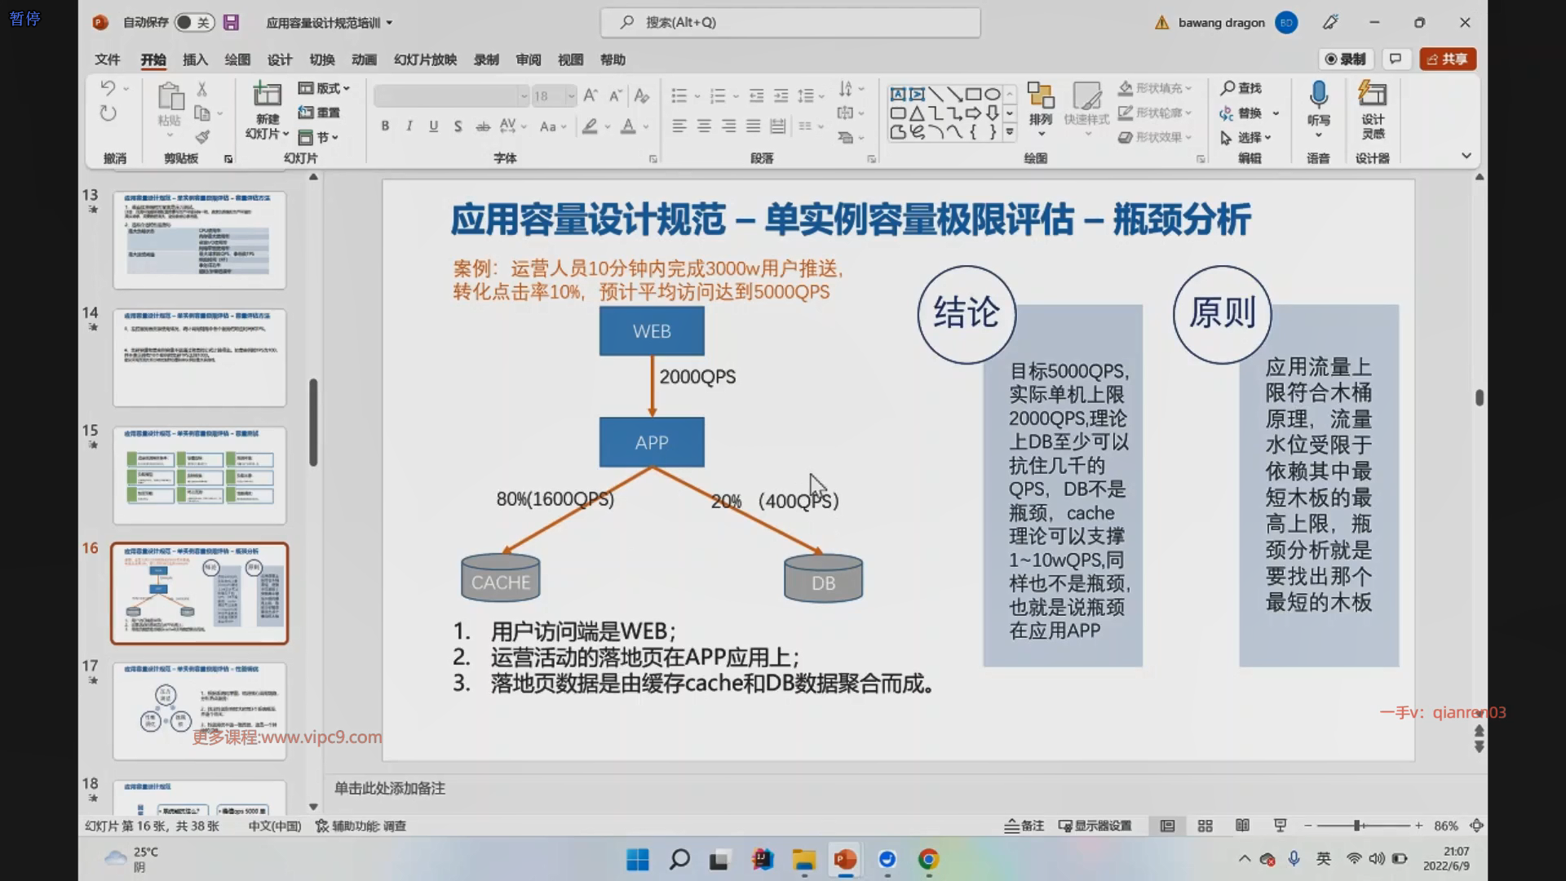
Task: Click the Dictate microphone icon
Action: [x=1318, y=95]
